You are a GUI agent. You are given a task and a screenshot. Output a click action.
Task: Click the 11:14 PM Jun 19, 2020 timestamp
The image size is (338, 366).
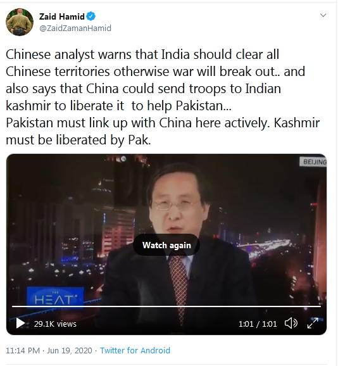point(49,350)
